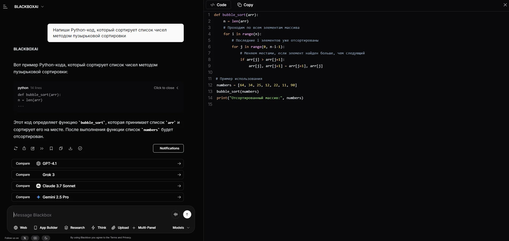
Task: Focus the Message Blackbox input field
Action: (91, 215)
